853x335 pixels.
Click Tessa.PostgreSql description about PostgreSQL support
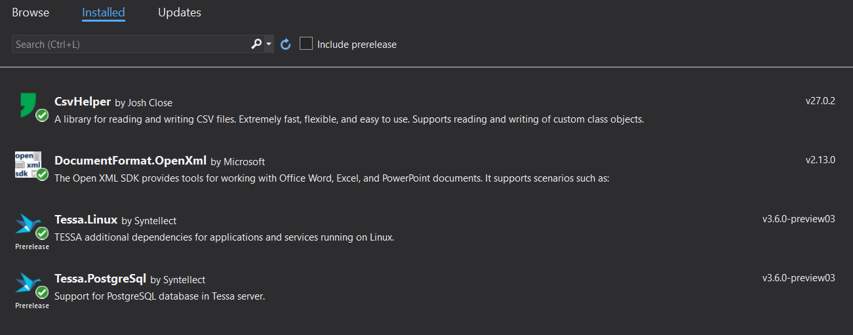click(x=159, y=296)
